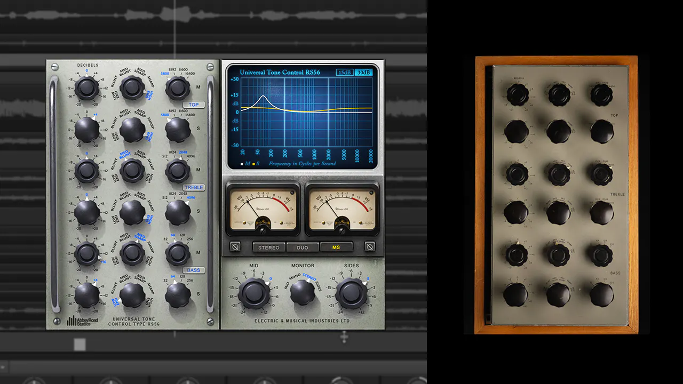This screenshot has height=384, width=683.
Task: Click the SIDES output gain knob
Action: [x=352, y=293]
